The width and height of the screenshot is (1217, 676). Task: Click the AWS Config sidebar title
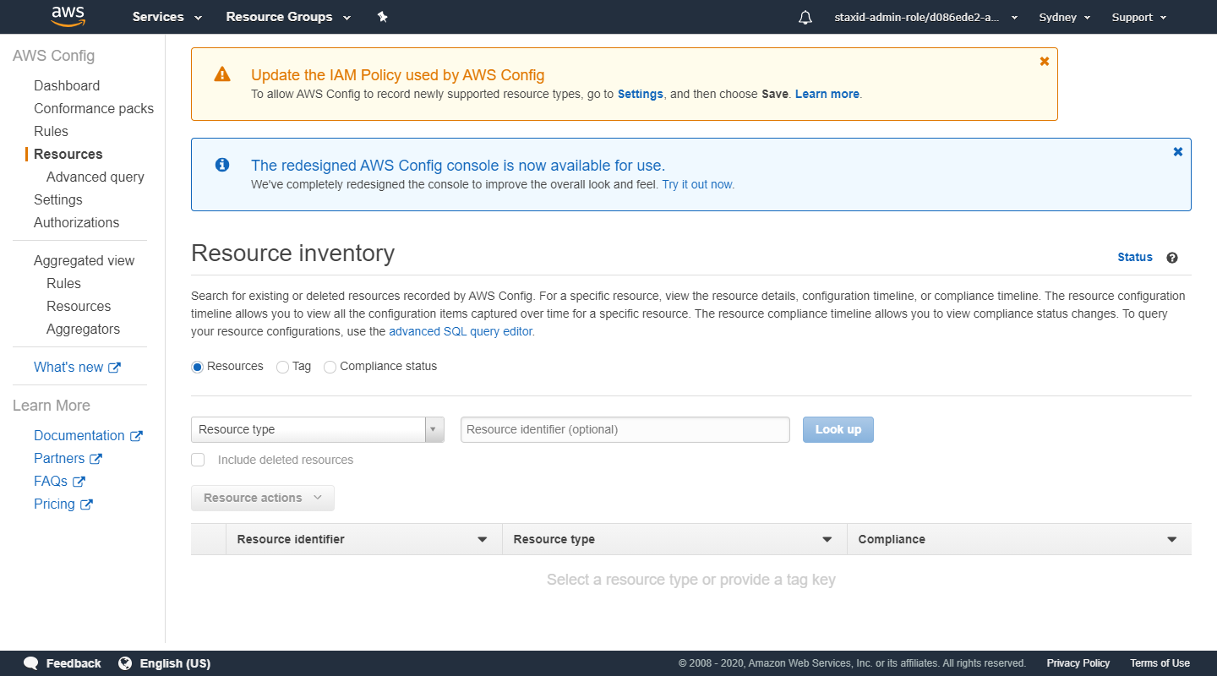53,56
